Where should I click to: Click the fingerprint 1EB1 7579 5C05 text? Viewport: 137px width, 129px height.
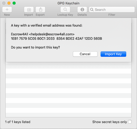pos(56,39)
